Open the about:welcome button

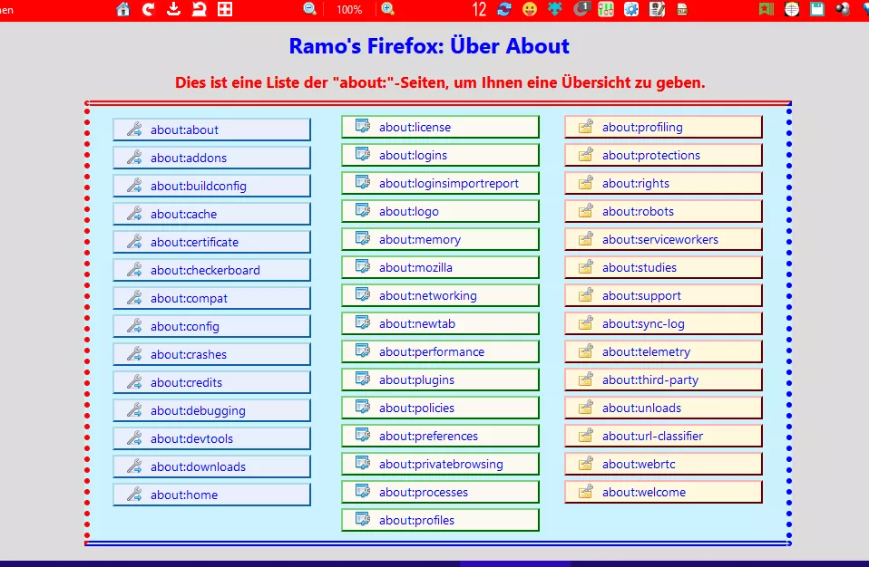point(663,492)
